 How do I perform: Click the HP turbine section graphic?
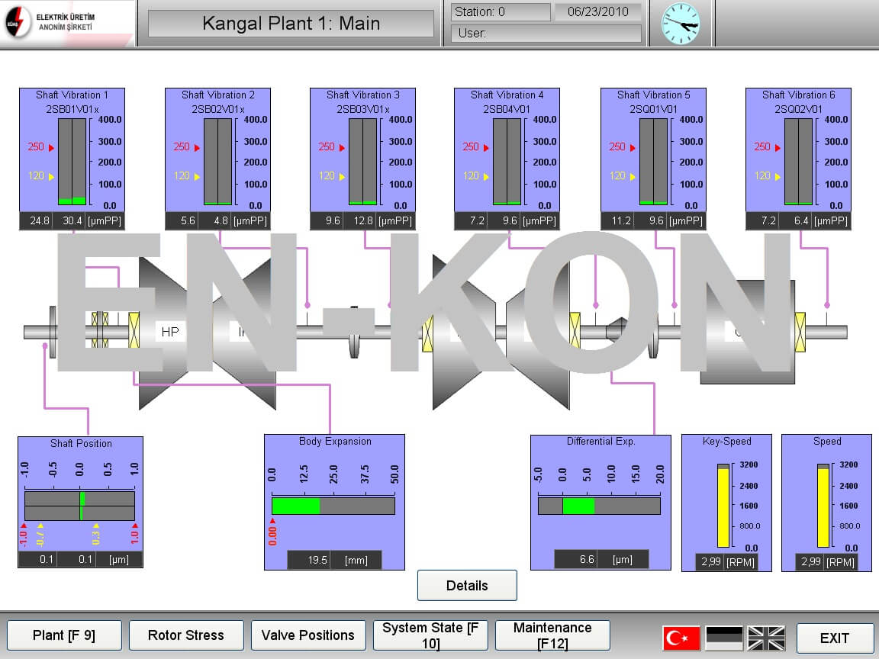[170, 332]
